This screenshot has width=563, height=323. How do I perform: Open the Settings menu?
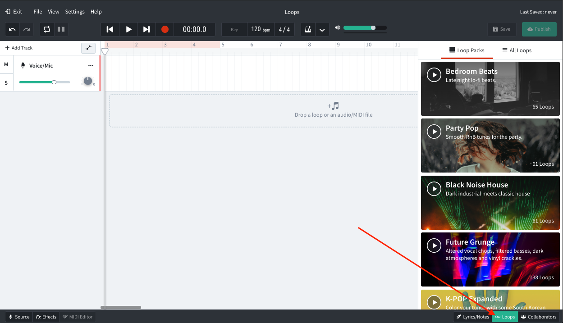point(75,11)
